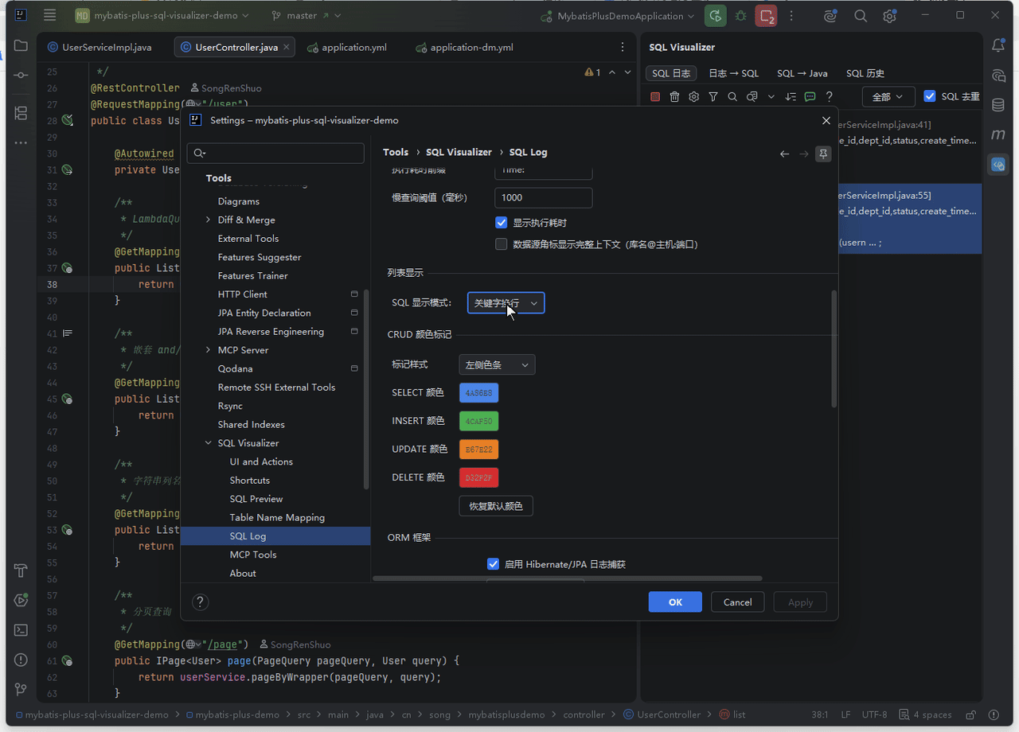Click the Structure tool window icon in left sidebar
1019x732 pixels.
coord(21,113)
